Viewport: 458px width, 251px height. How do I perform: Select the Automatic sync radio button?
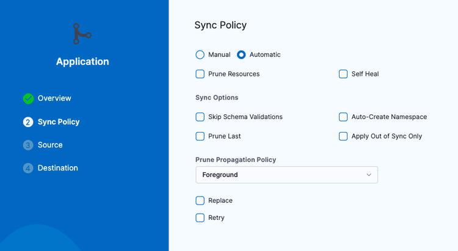coord(241,55)
